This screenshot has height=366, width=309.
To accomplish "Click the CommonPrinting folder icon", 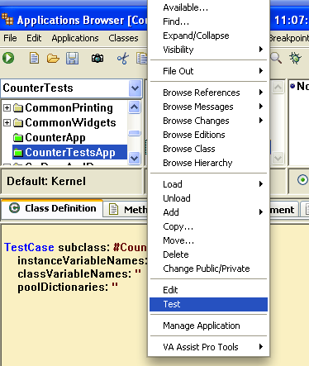I will [x=18, y=107].
